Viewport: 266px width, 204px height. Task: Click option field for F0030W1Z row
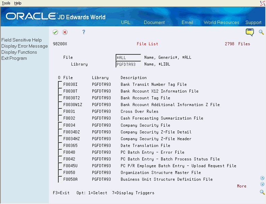pyautogui.click(x=60, y=105)
